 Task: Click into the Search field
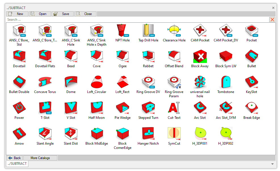[x=136, y=20]
